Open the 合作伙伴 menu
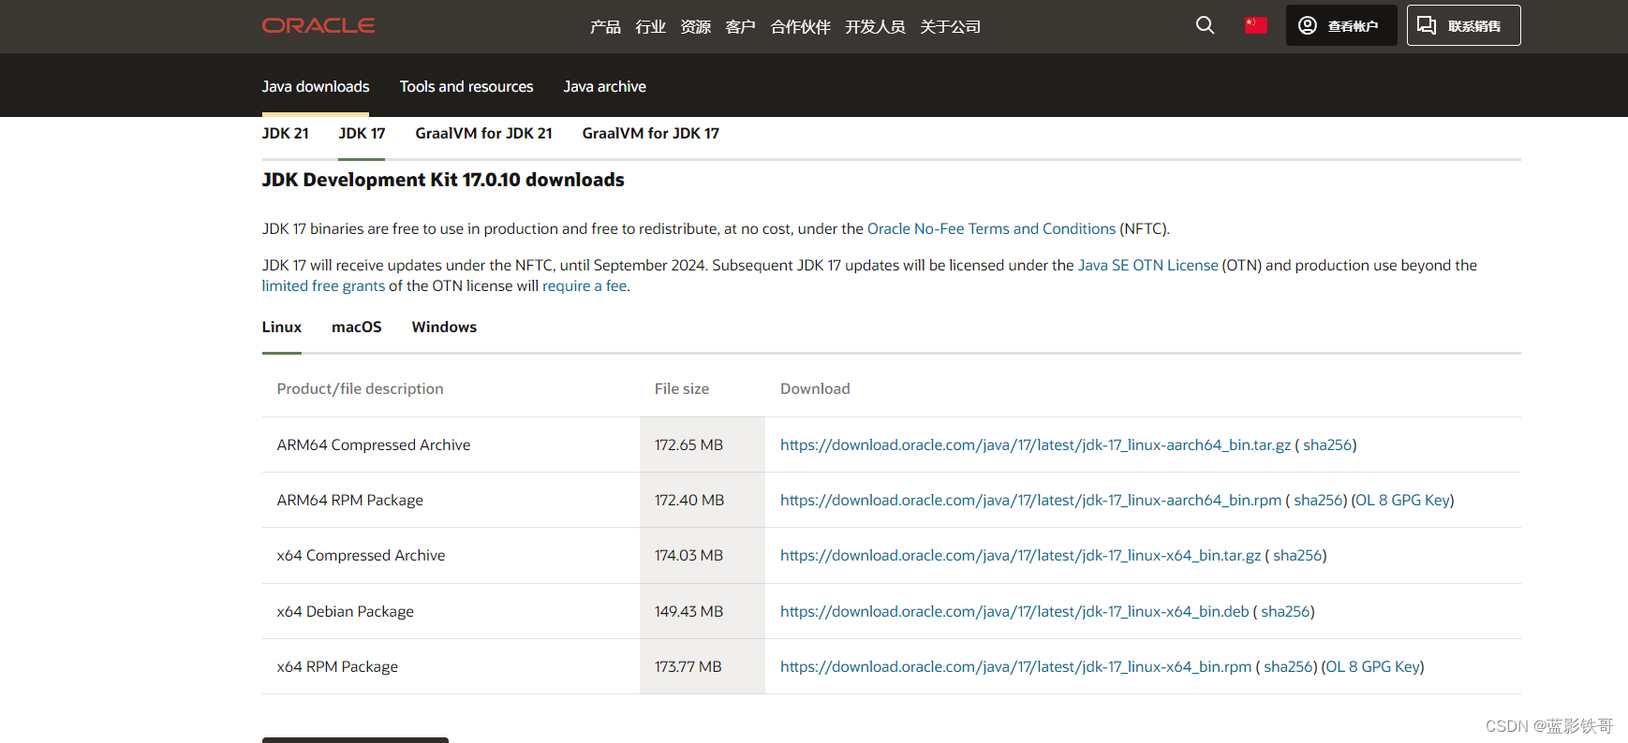The height and width of the screenshot is (743, 1628). [x=800, y=27]
